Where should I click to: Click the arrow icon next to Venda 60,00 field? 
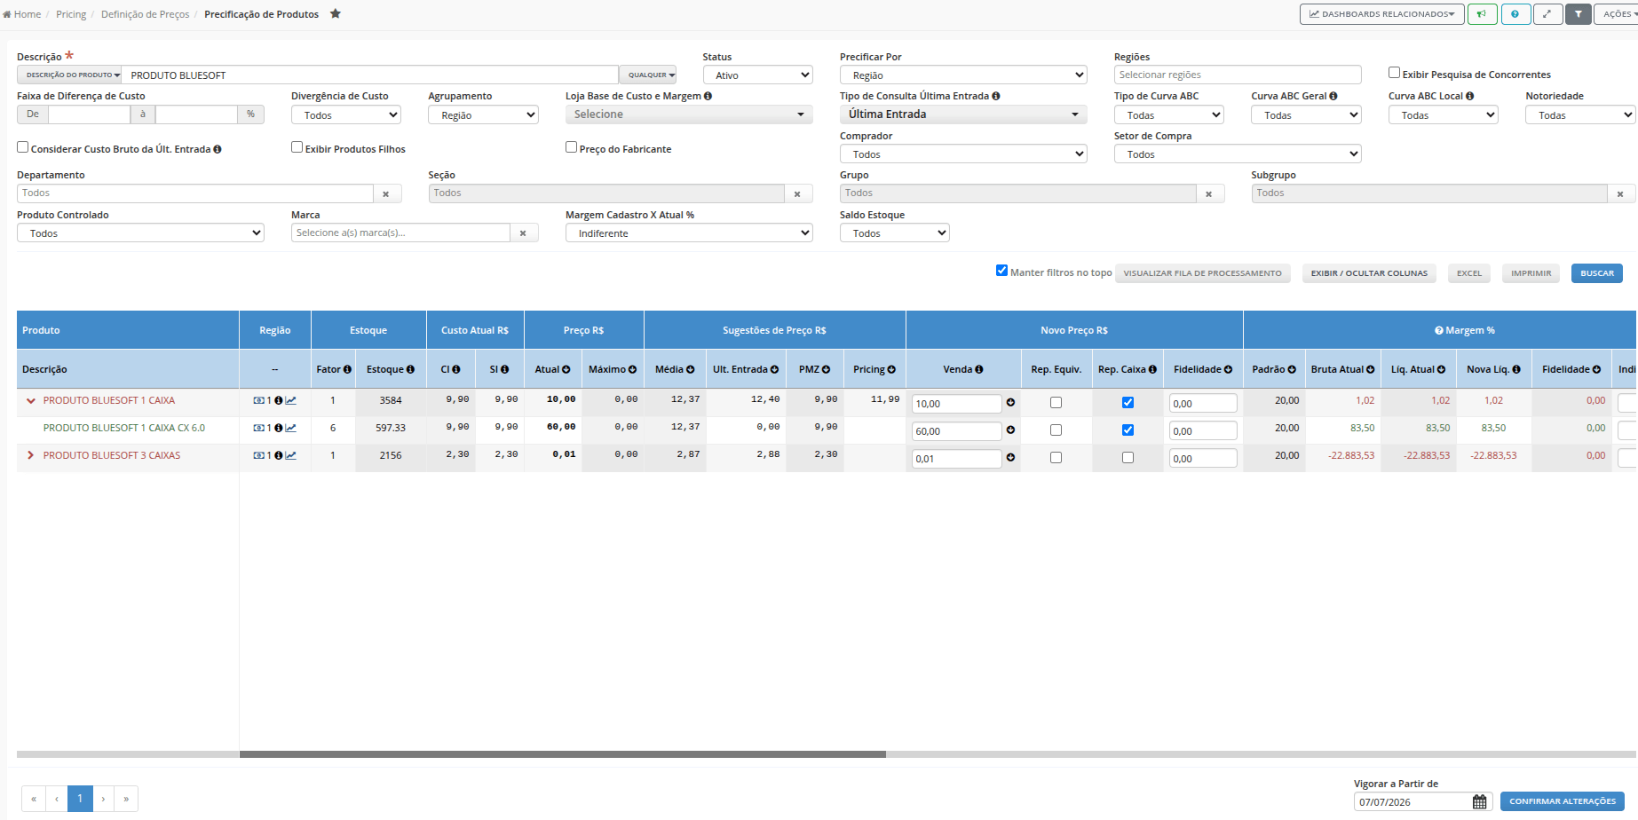coord(1010,430)
